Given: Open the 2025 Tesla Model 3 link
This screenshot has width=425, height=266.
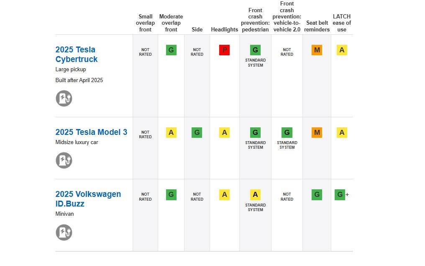Looking at the screenshot, I should point(91,132).
